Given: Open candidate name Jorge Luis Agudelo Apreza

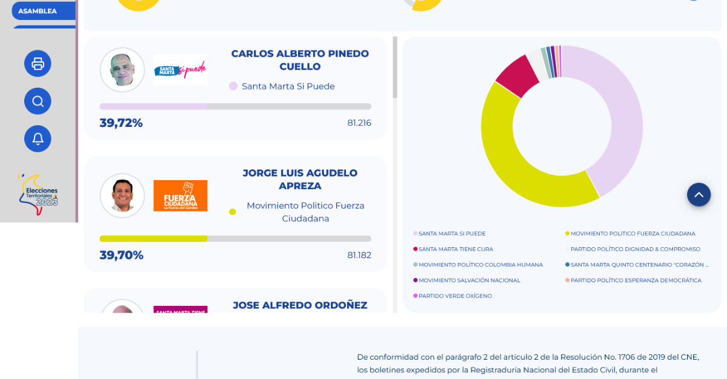Looking at the screenshot, I should coord(300,180).
